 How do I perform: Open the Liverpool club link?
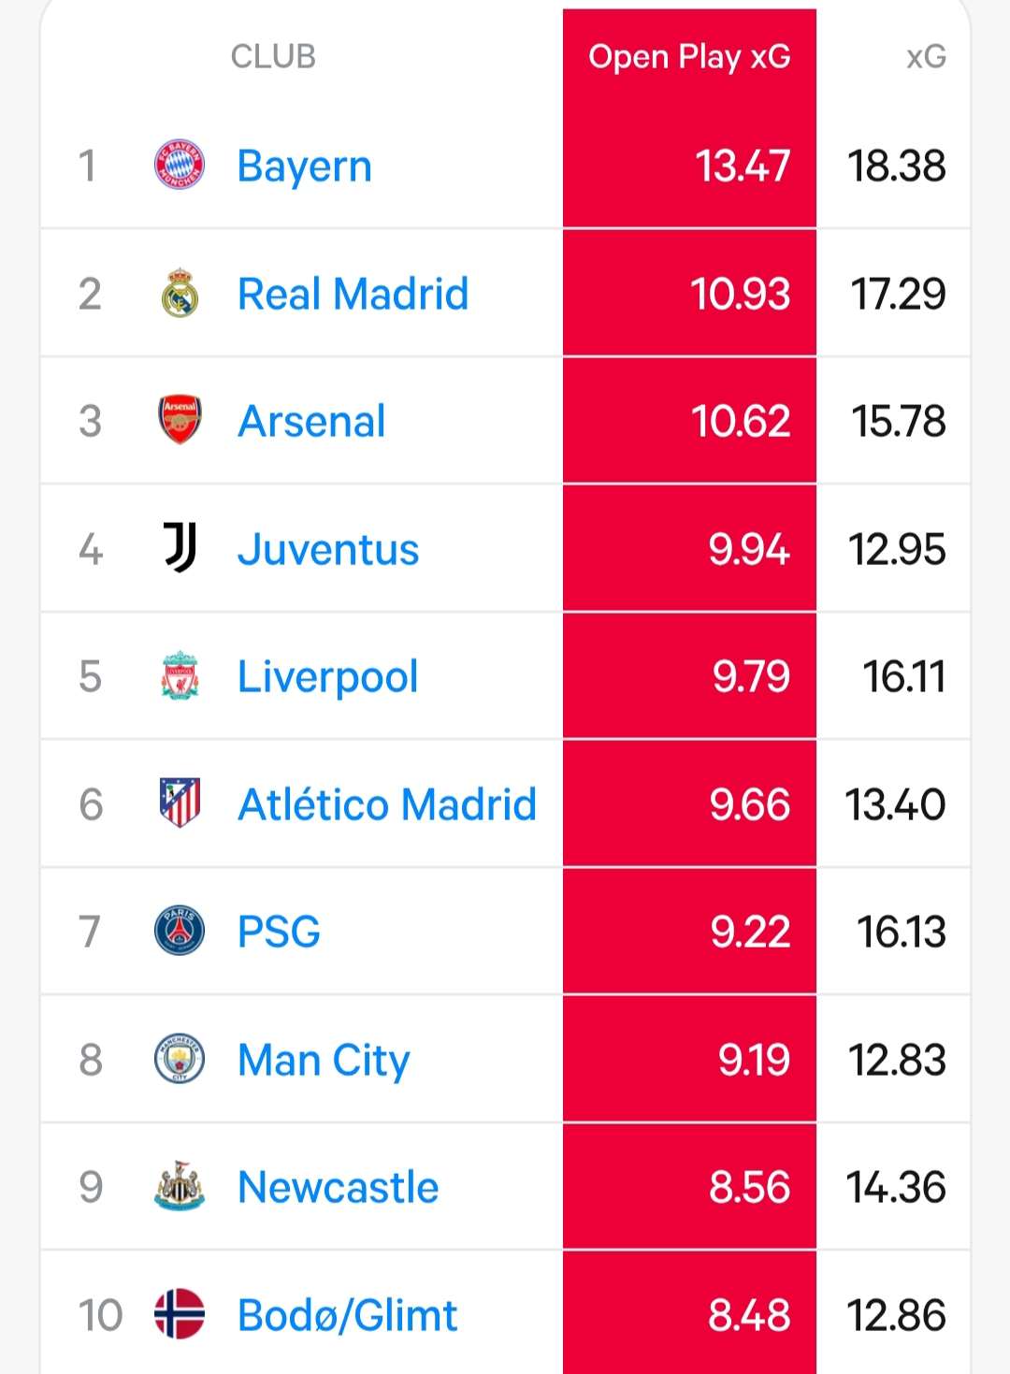(x=327, y=677)
